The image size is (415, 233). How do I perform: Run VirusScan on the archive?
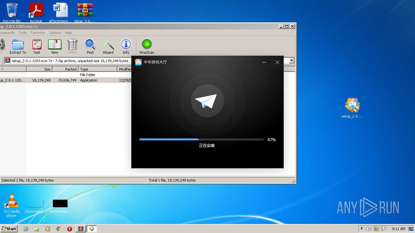(x=147, y=47)
